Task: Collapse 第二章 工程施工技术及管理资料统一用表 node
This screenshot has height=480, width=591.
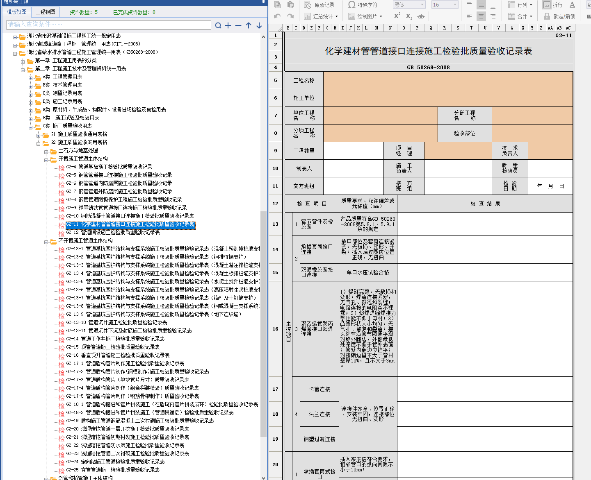Action: pyautogui.click(x=23, y=70)
